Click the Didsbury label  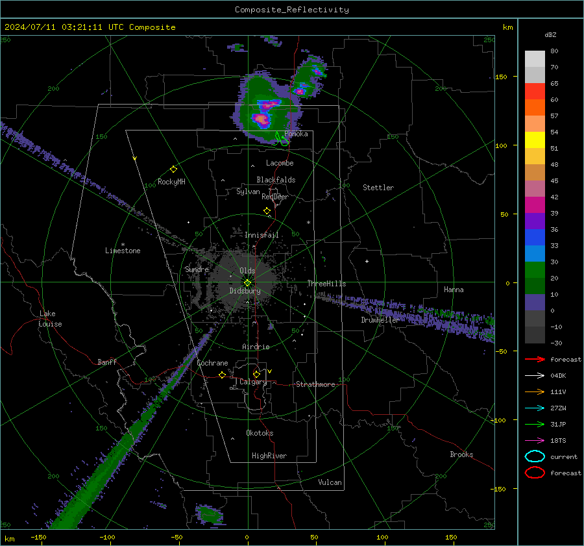[x=245, y=291]
